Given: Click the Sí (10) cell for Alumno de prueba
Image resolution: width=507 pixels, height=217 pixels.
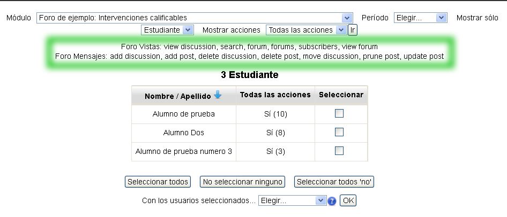Looking at the screenshot, I should click(275, 114).
